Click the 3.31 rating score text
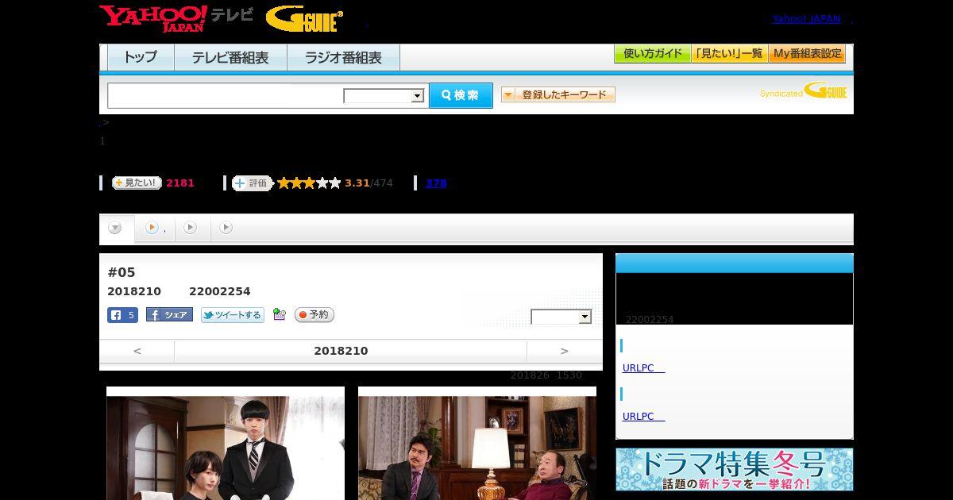This screenshot has width=953, height=500. (357, 183)
